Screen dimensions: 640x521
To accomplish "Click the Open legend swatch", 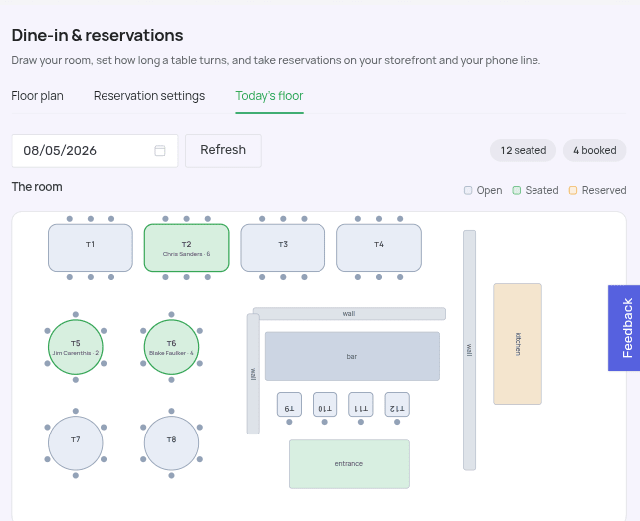I will click(468, 190).
